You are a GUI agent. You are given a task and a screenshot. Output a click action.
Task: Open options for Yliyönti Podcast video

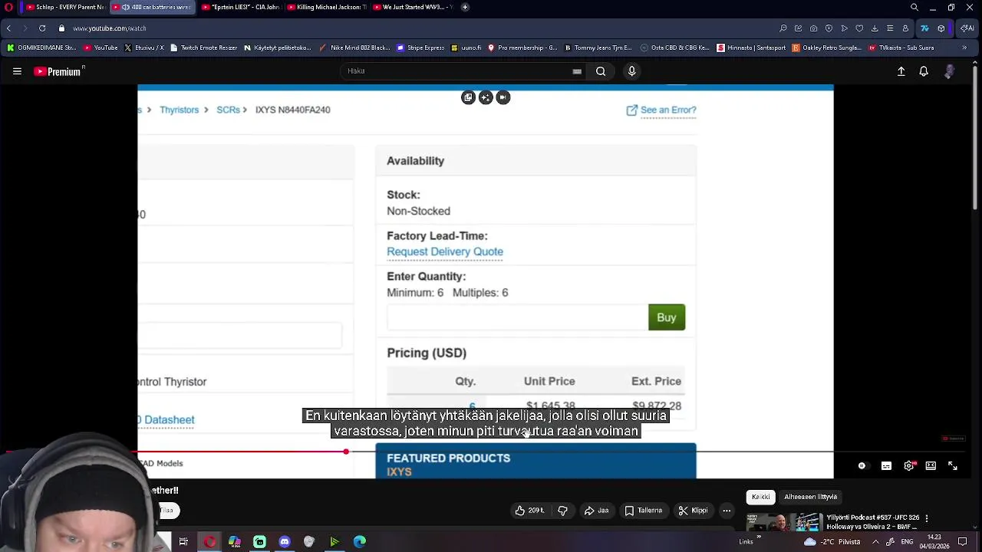pos(927,518)
